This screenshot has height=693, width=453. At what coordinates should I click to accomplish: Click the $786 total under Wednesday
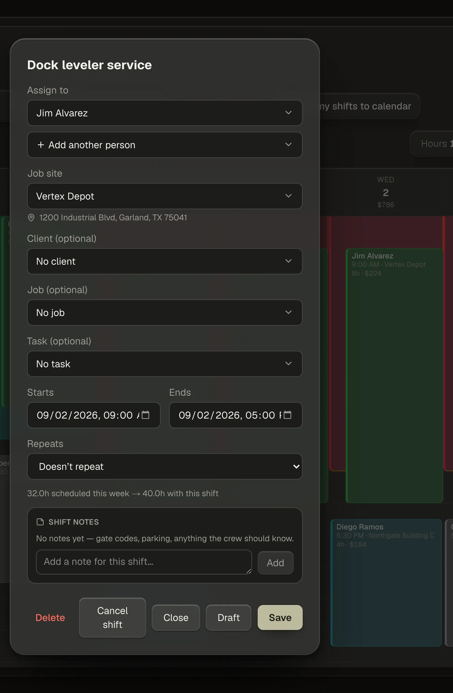click(x=386, y=205)
